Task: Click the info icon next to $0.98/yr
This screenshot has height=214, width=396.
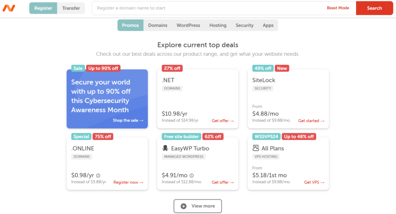Action: [98, 175]
